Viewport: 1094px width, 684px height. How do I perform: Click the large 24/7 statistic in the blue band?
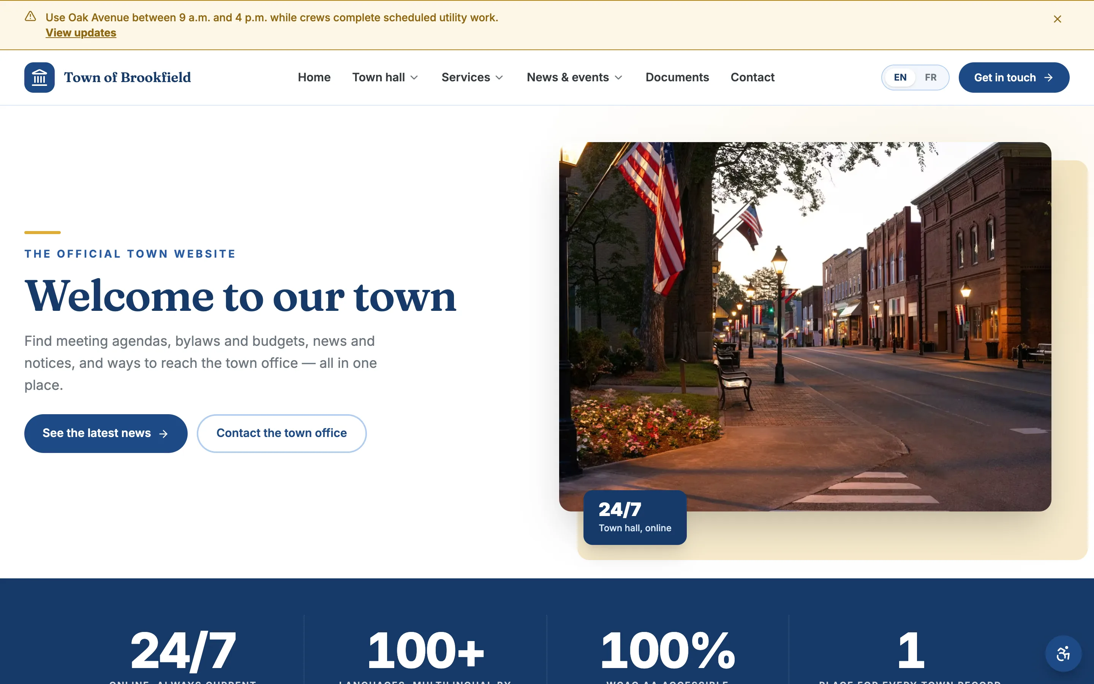pyautogui.click(x=183, y=651)
